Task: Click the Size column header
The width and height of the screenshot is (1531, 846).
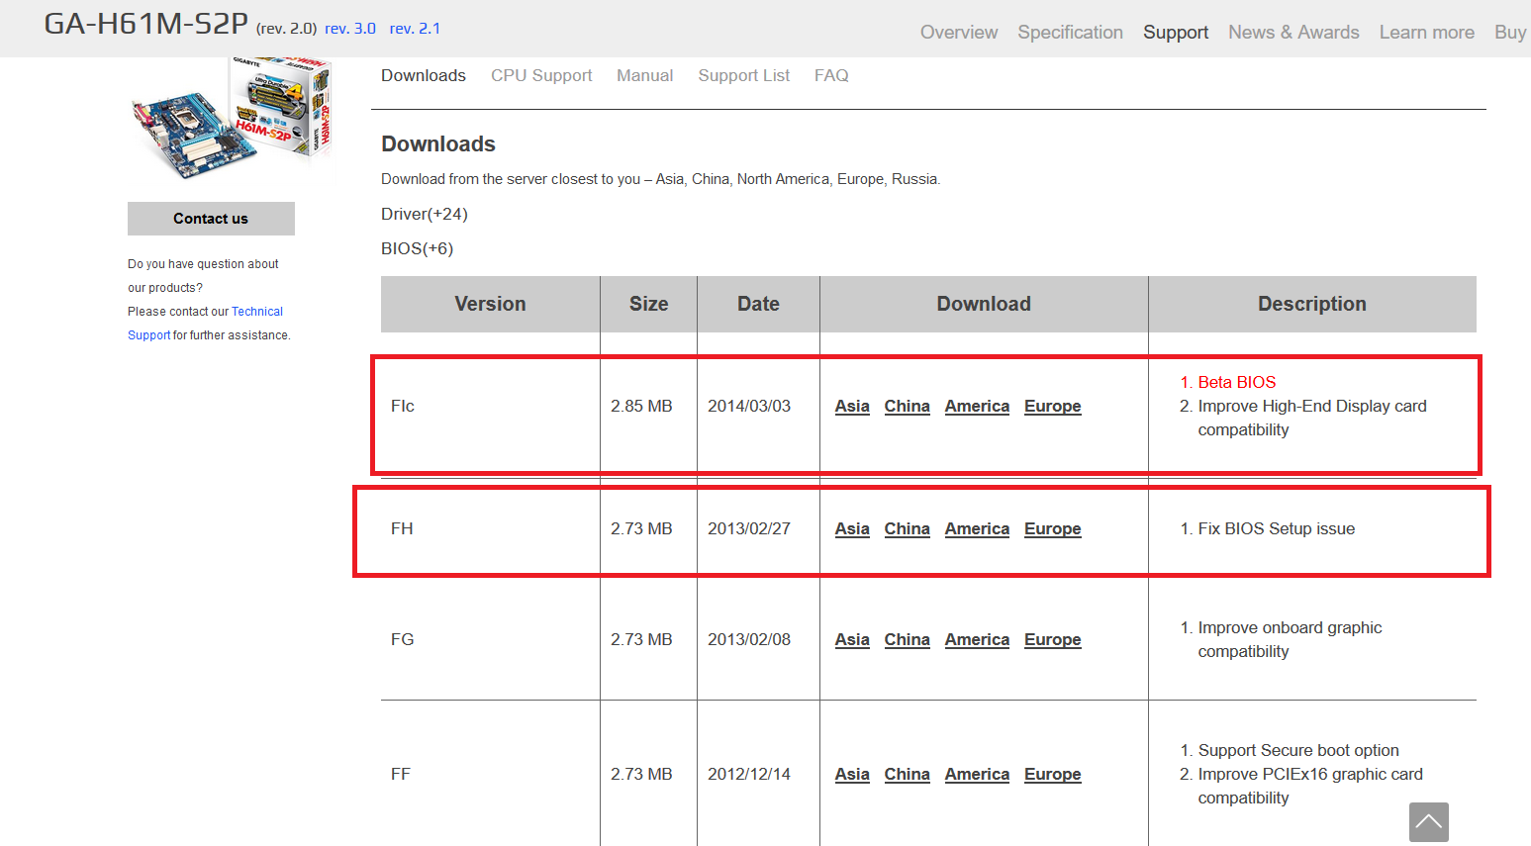Action: (x=648, y=304)
